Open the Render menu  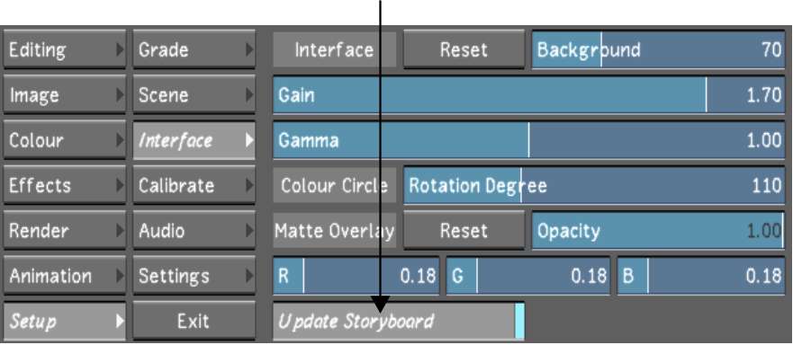64,230
